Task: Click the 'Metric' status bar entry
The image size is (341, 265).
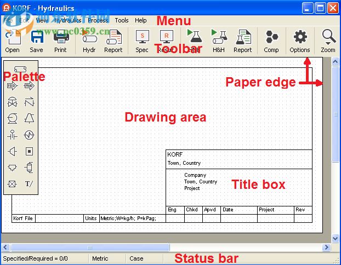Action: pos(100,258)
